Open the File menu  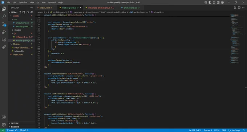coord(8,3)
